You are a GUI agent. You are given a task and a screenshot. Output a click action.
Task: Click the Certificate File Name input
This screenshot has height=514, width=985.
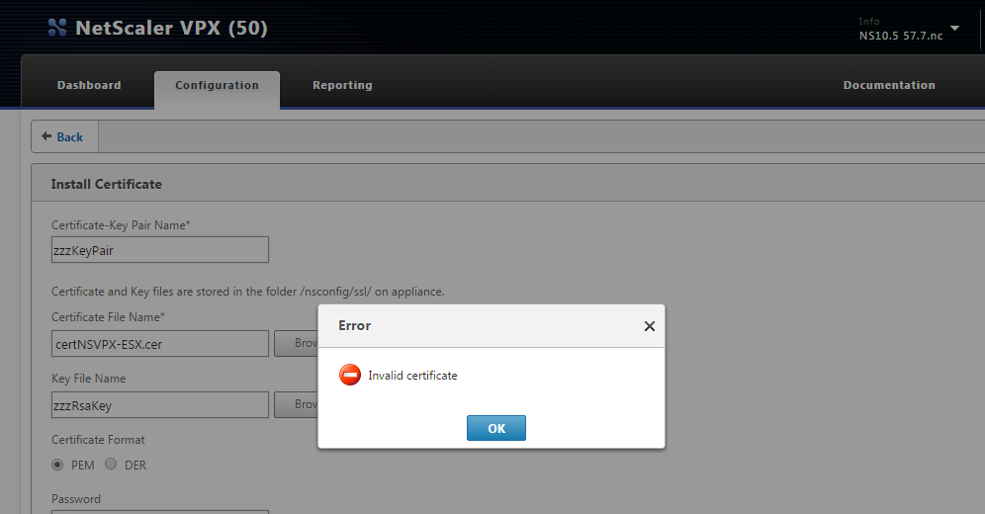click(x=159, y=344)
